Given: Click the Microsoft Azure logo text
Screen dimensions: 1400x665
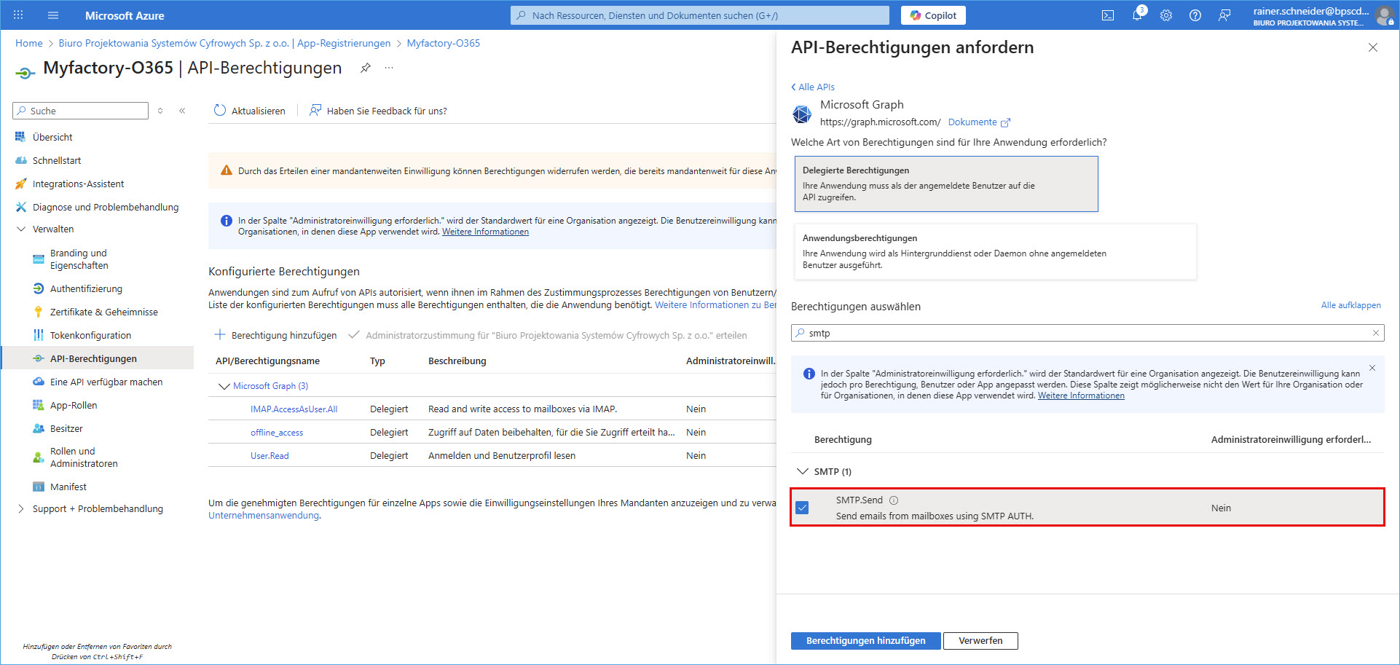Looking at the screenshot, I should click(125, 15).
